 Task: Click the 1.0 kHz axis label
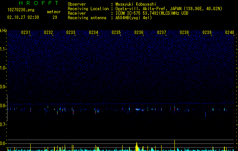pos(3,68)
